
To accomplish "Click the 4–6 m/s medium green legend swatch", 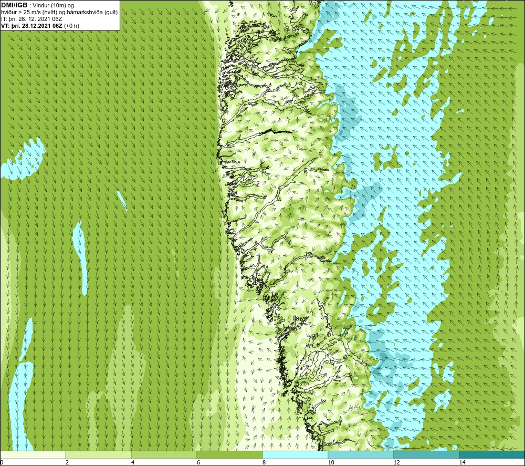I will coord(164,455).
